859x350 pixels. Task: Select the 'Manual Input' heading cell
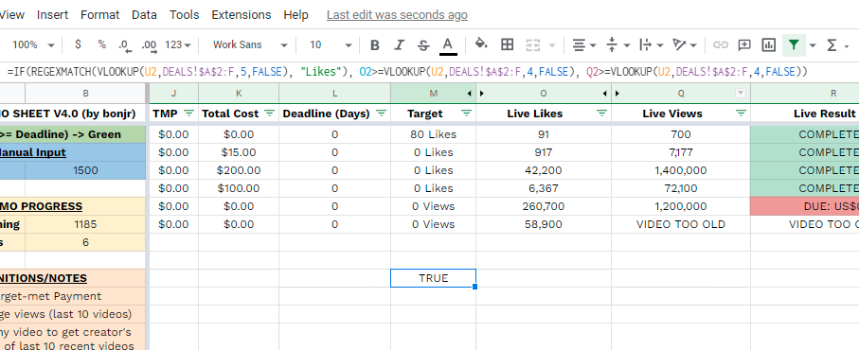pos(73,152)
